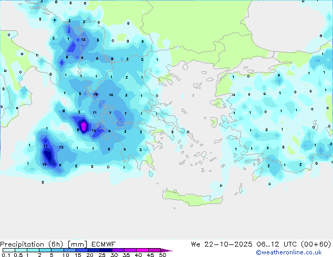The width and height of the screenshot is (333, 257).
Task: Click the 30–35 mm purple legend swatch
Action: pyautogui.click(x=118, y=250)
